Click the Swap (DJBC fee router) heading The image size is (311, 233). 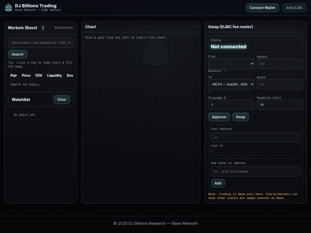pyautogui.click(x=230, y=26)
